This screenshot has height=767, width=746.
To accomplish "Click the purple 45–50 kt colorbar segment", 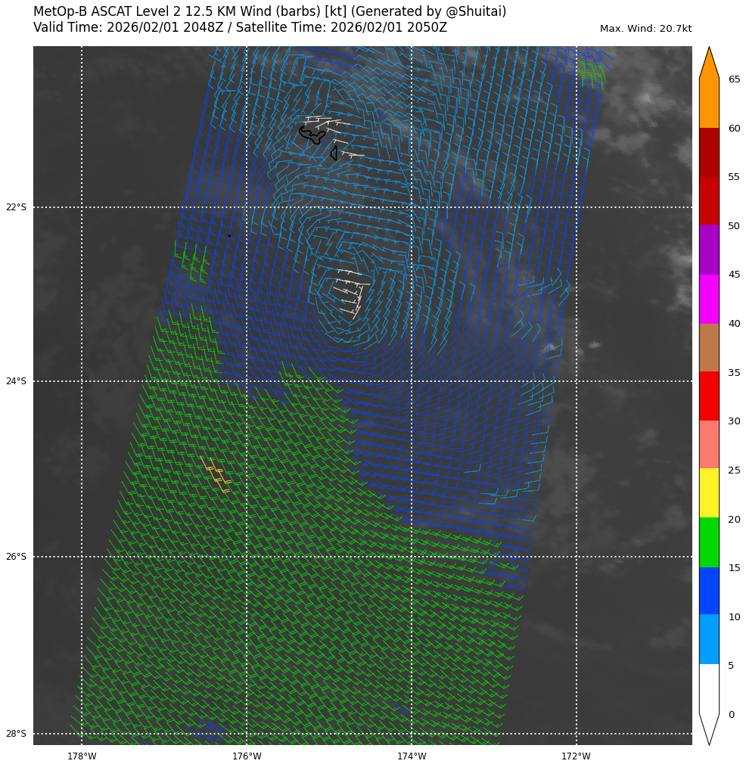I will [709, 250].
